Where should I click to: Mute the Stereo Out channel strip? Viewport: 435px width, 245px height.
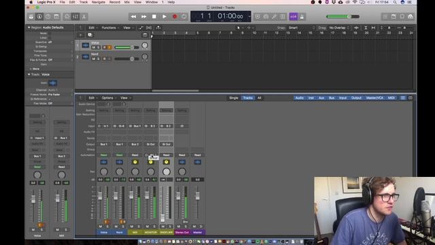point(179,227)
